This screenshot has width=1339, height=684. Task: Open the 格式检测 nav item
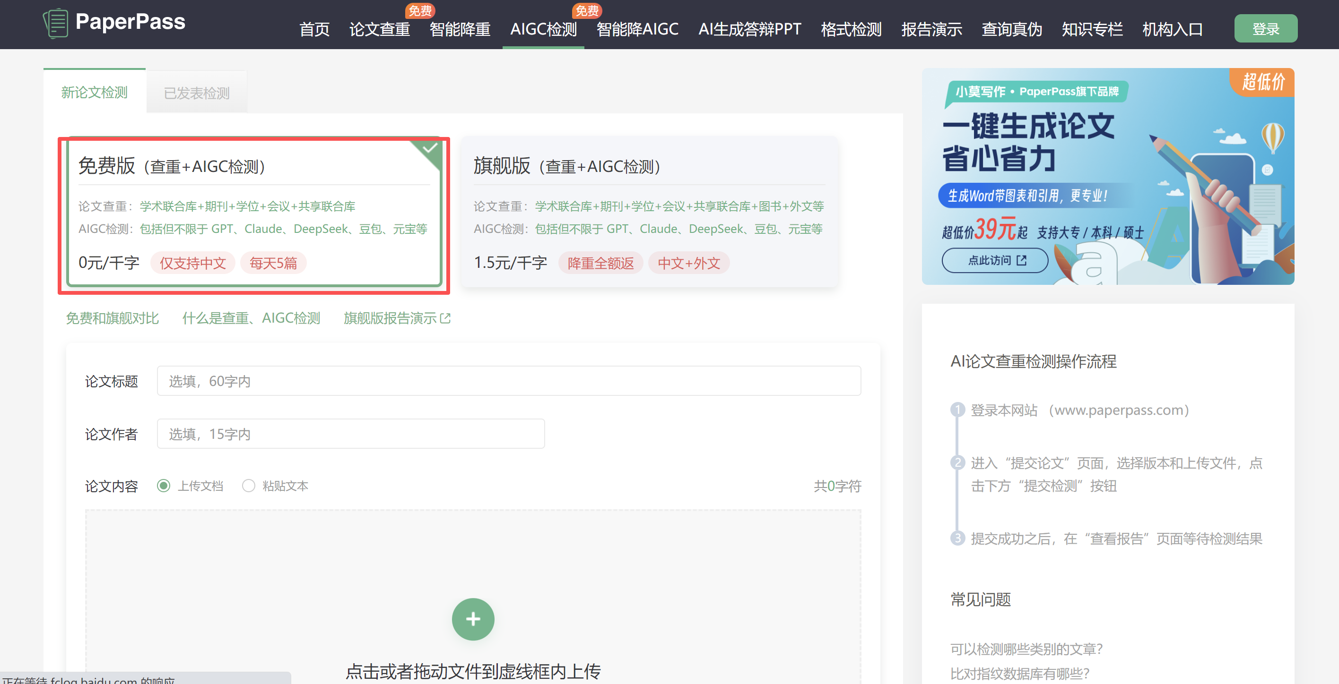click(x=851, y=30)
